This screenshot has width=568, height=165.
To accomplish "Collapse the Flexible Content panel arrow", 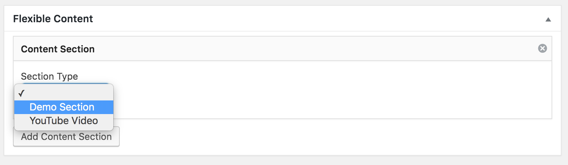I will (x=548, y=19).
